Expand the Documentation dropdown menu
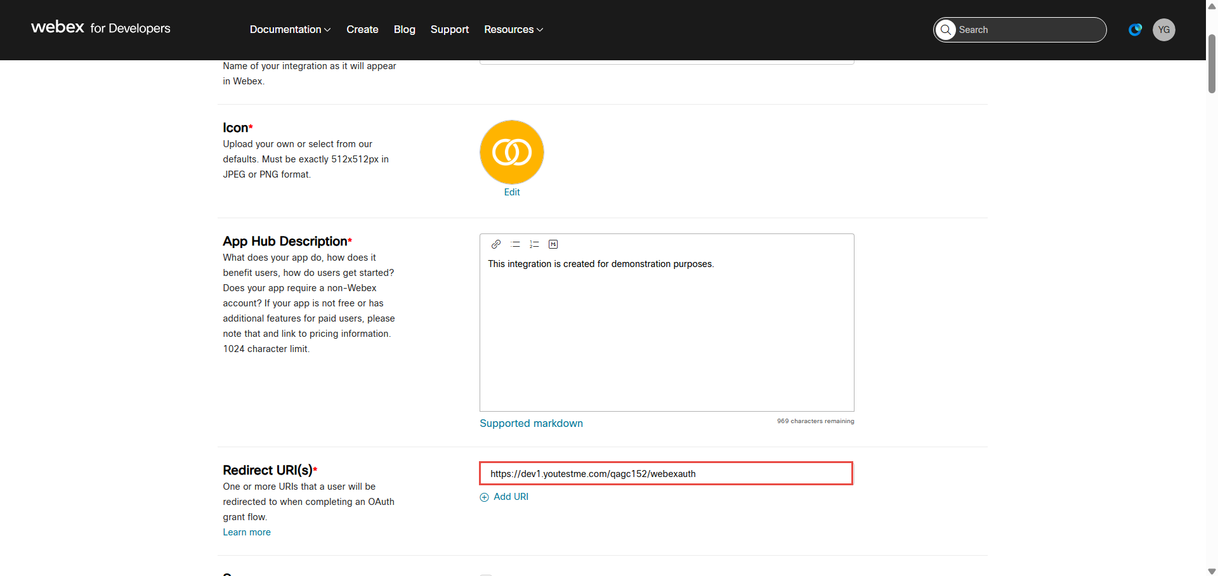This screenshot has width=1218, height=576. tap(290, 30)
